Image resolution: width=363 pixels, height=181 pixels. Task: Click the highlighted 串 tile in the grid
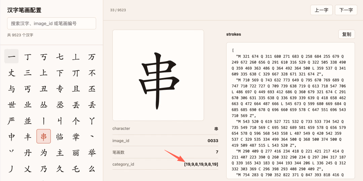[43, 136]
